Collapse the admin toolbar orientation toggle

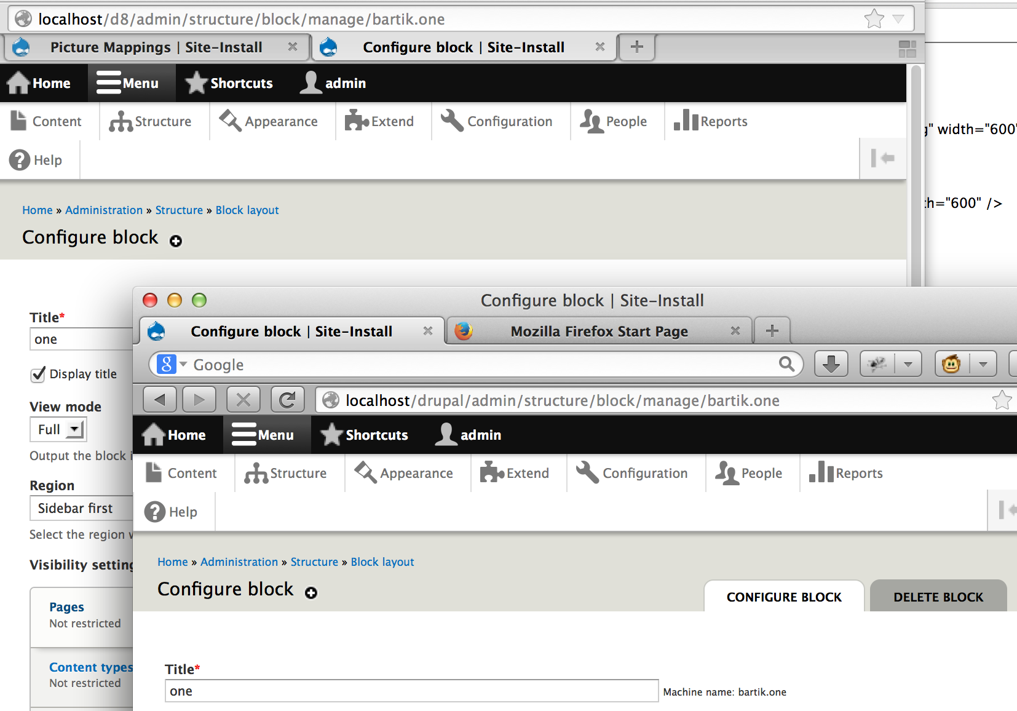(883, 159)
